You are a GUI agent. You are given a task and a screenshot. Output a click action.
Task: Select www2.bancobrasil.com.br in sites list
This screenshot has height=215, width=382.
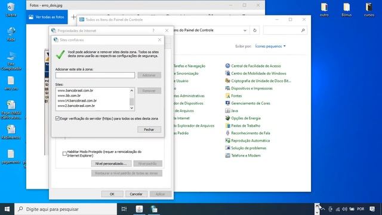click(x=76, y=106)
